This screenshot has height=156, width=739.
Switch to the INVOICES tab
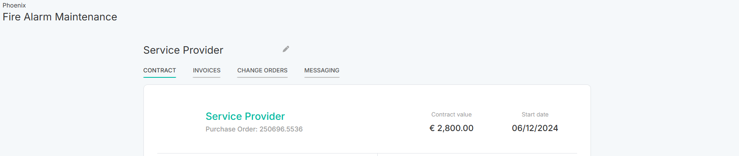(207, 70)
